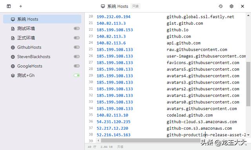
Task: Click the github.com hostname on line 23
Action: [x=179, y=36]
